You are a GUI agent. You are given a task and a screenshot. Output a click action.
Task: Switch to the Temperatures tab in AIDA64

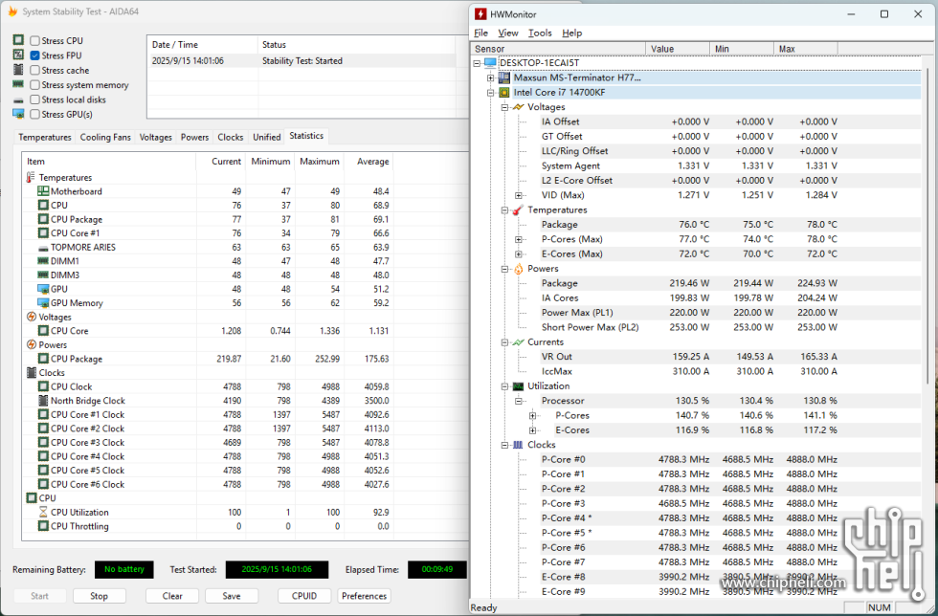[45, 137]
